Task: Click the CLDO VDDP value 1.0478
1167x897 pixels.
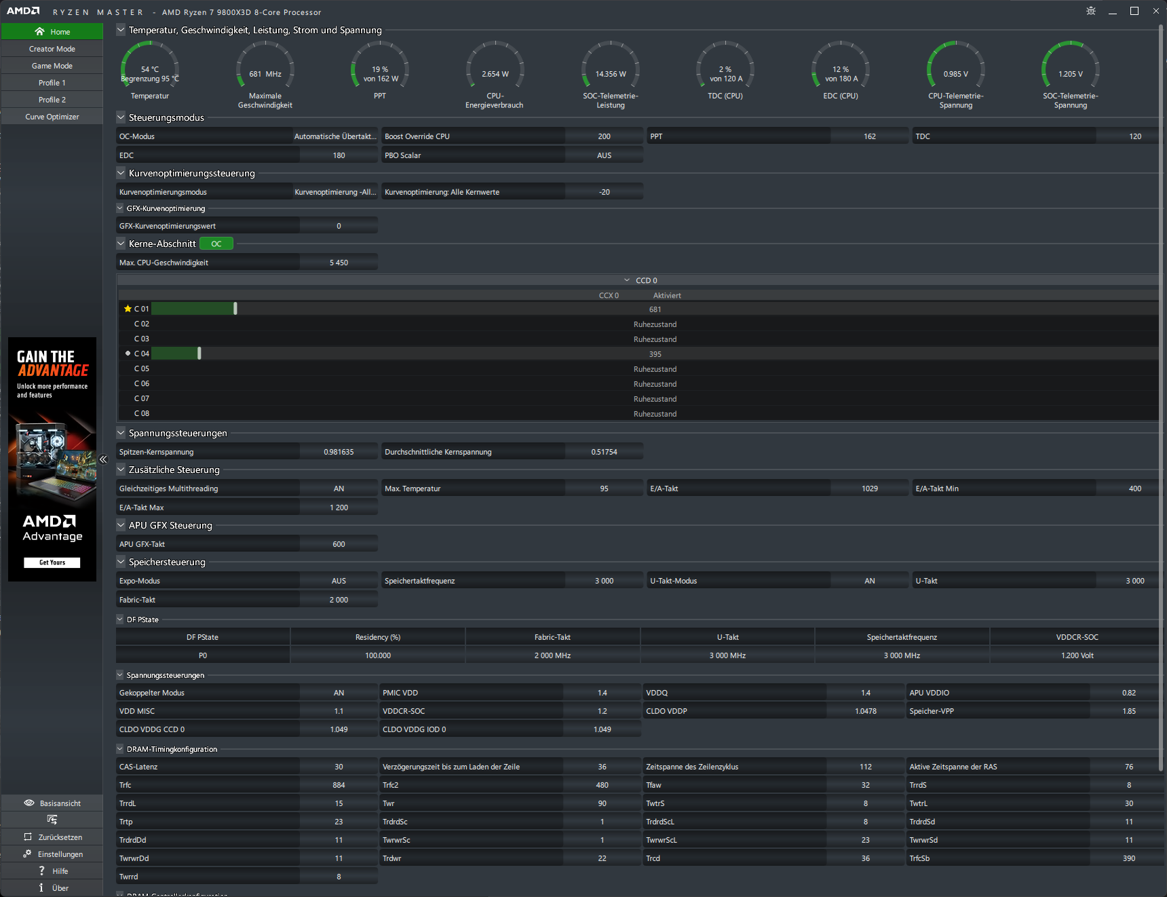Action: click(866, 711)
